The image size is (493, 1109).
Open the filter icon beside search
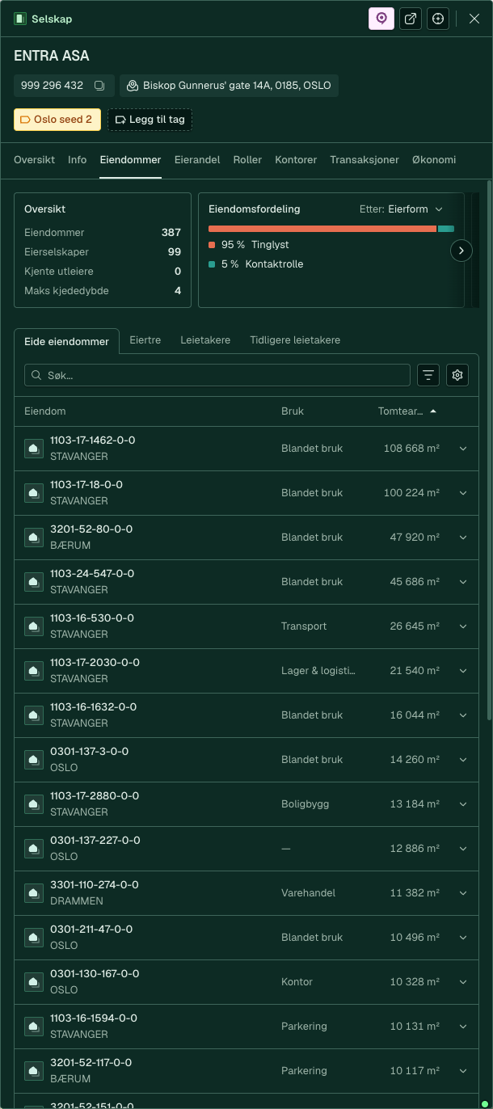[428, 375]
